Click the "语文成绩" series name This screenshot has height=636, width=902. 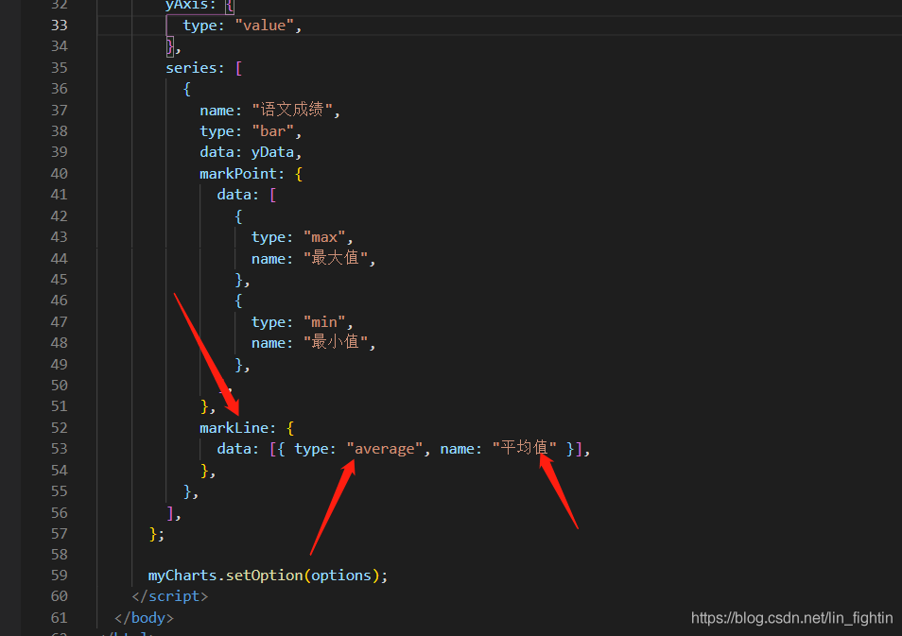pos(292,110)
